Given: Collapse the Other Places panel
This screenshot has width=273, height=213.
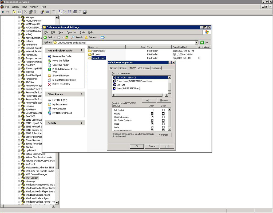Looking at the screenshot, I should [x=81, y=94].
